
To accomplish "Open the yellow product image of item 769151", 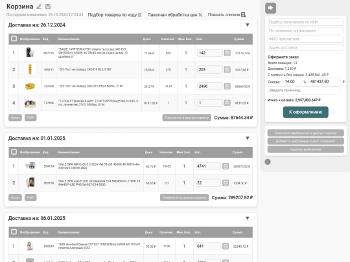I will tap(30, 69).
